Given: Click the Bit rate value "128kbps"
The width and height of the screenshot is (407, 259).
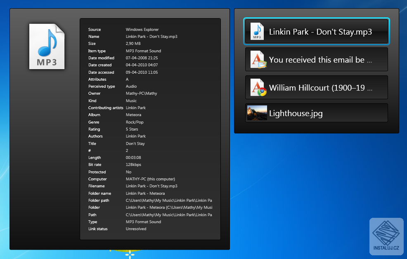Looking at the screenshot, I should point(133,165).
